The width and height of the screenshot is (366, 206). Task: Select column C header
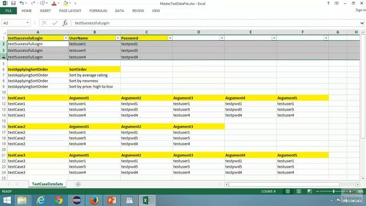(x=146, y=32)
